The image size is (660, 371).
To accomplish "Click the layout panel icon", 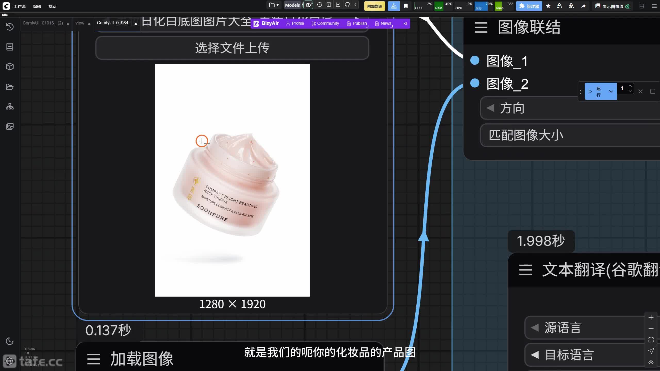I will click(x=329, y=5).
